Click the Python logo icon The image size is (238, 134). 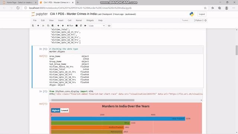tap(192, 14)
